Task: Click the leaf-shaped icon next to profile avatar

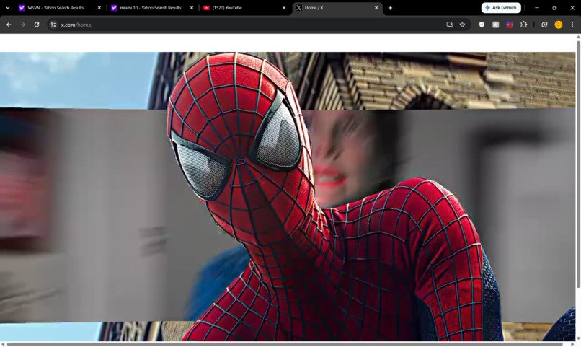Action: coord(544,25)
